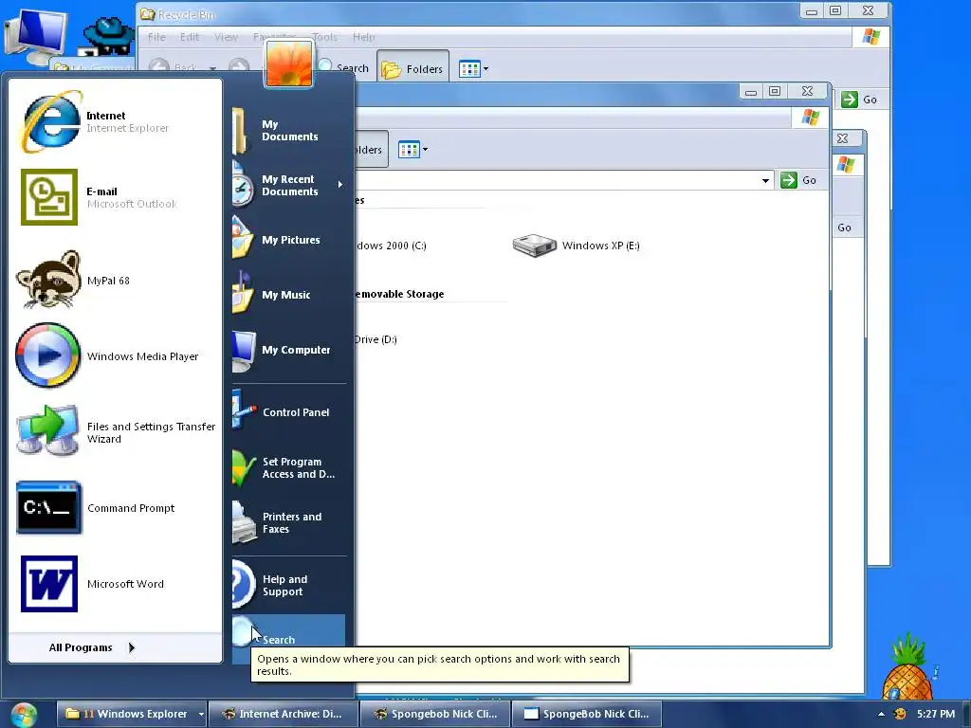Open My Computer from Start menu
971x728 pixels.
(x=288, y=350)
